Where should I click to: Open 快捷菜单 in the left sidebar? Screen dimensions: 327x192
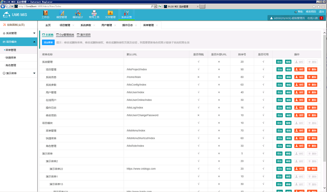tap(11, 58)
